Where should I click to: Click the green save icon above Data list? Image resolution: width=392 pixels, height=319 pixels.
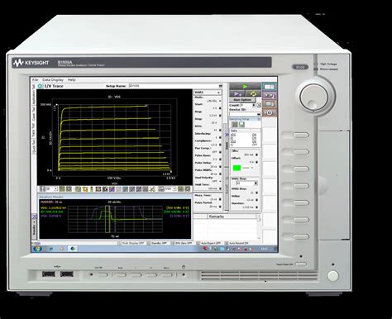point(241,125)
